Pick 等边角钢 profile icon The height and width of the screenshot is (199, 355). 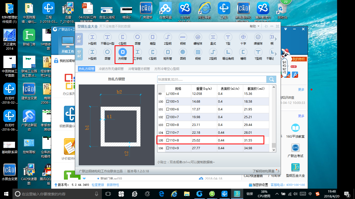(x=228, y=54)
